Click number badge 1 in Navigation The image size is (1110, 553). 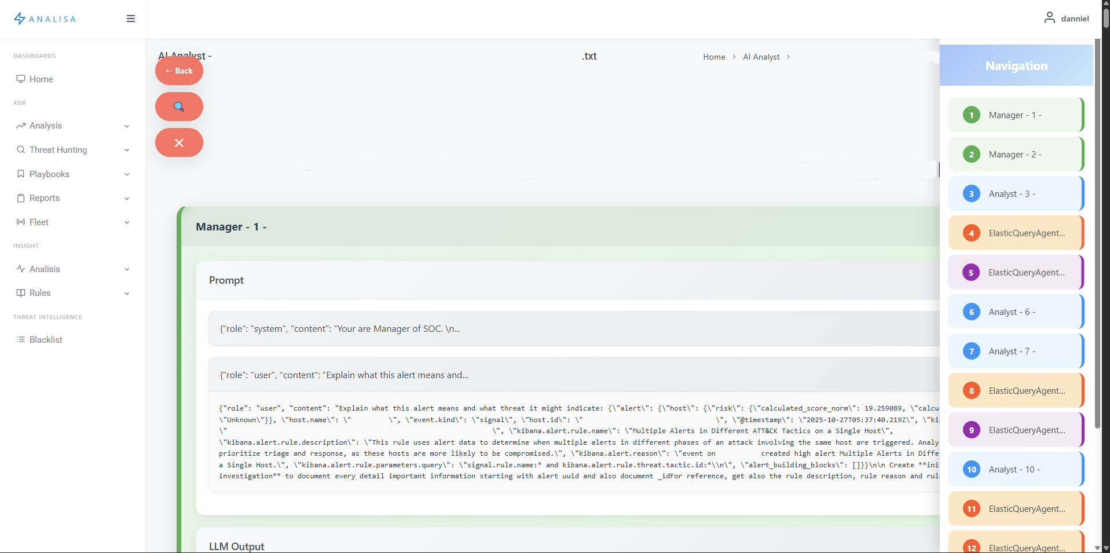pos(972,115)
